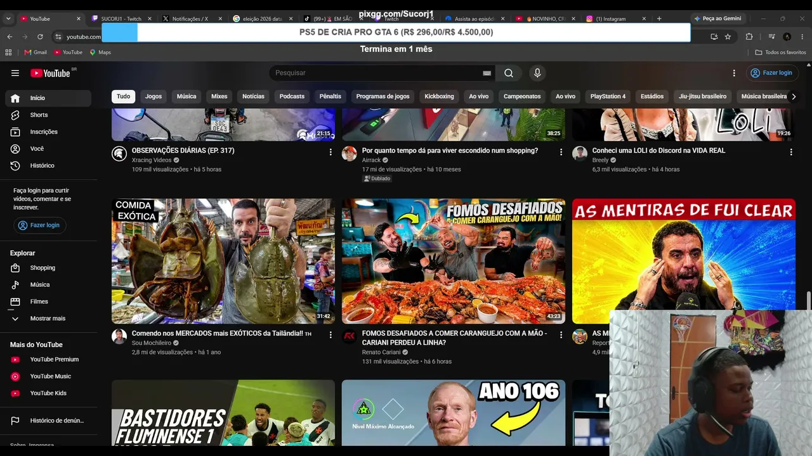
Task: Open Inscrições in the sidebar
Action: point(48,132)
